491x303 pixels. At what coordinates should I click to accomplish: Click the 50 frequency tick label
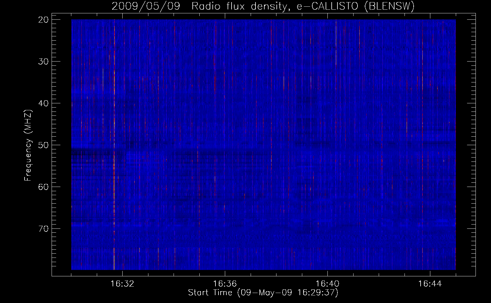point(44,145)
